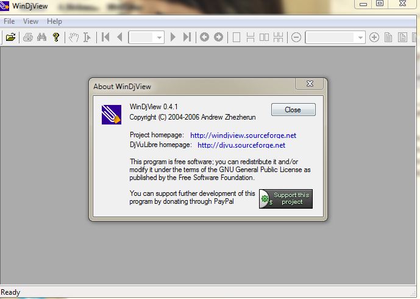This screenshot has height=299, width=420.
Task: Click the Find binoculars icon
Action: (42, 37)
